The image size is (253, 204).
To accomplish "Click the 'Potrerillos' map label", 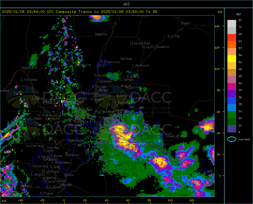I will [x=51, y=115].
